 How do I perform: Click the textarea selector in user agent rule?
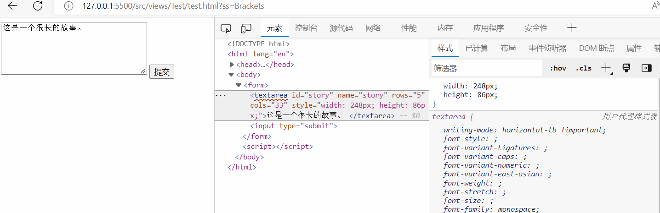pyautogui.click(x=449, y=116)
